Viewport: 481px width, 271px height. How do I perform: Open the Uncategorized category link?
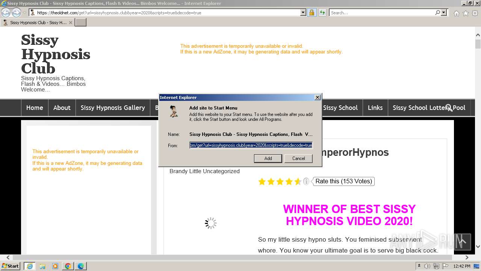click(221, 171)
